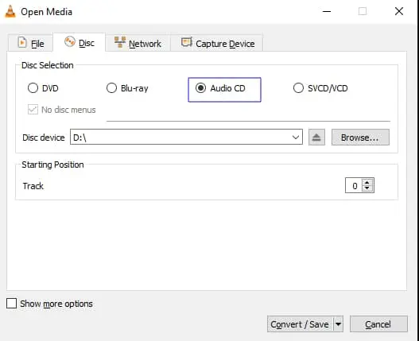The height and width of the screenshot is (341, 419).
Task: Switch to the Capture Device tab
Action: click(217, 43)
